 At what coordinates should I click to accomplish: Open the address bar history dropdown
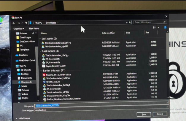[x=127, y=22]
